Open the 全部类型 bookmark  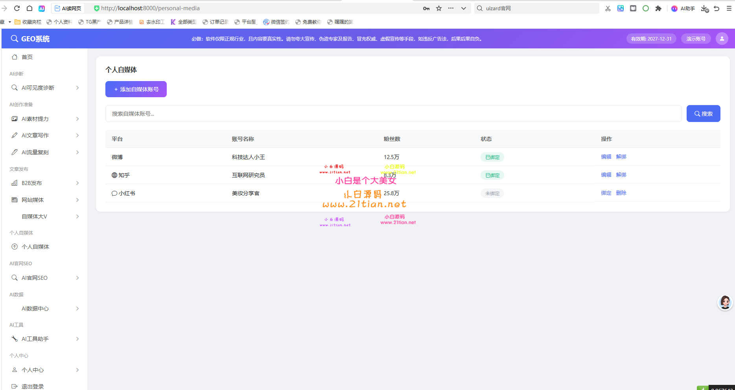coord(183,22)
